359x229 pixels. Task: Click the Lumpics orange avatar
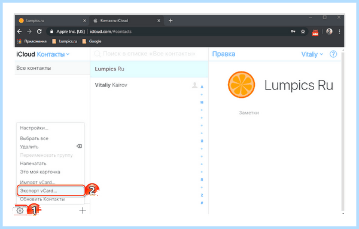[241, 85]
